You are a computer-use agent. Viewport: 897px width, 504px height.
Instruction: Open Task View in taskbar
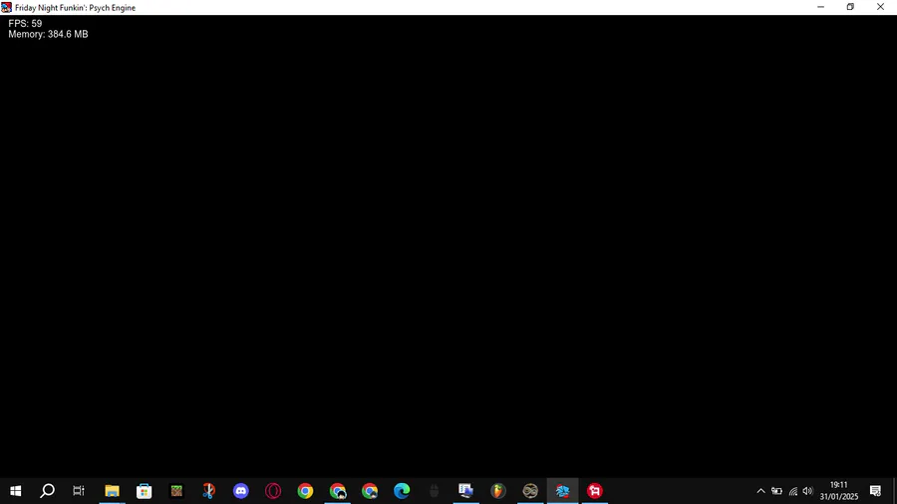(x=79, y=491)
